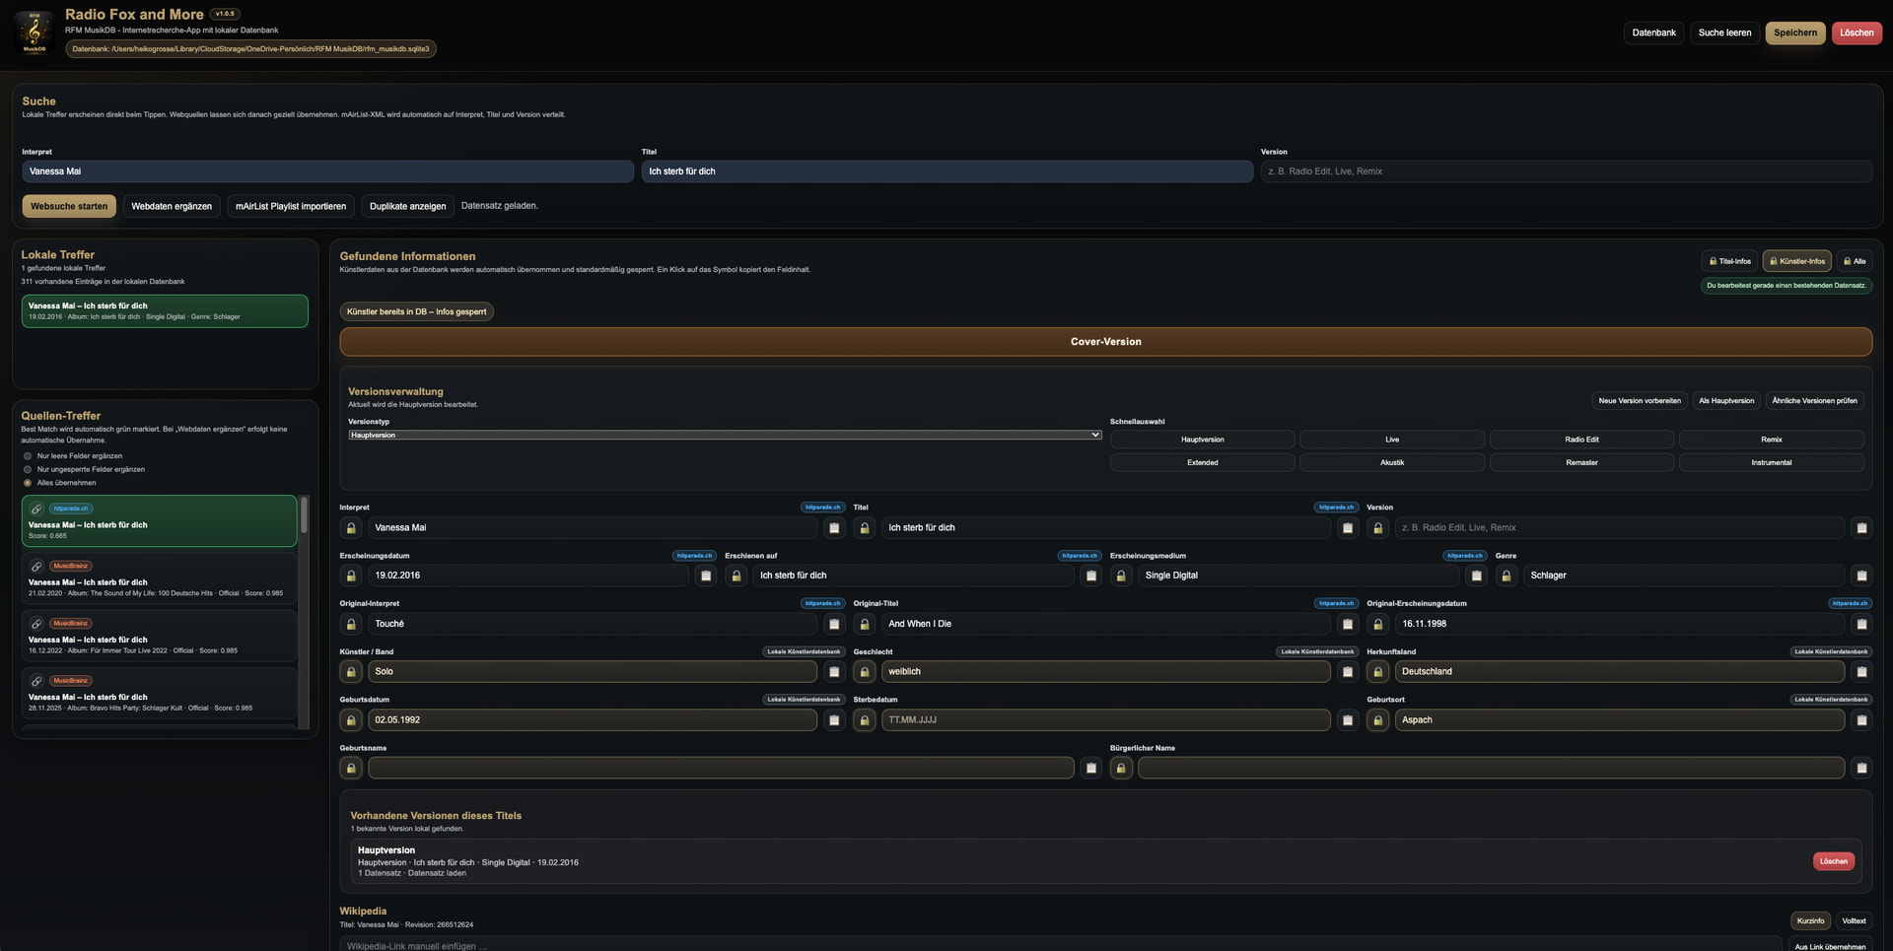This screenshot has width=1893, height=951.
Task: Unlock the Künstler / Band field
Action: click(351, 672)
